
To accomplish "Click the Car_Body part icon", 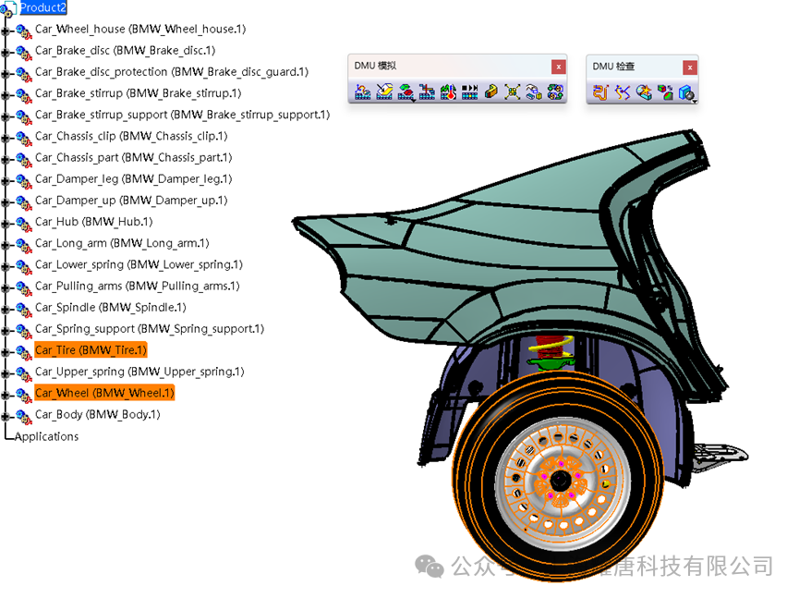I will (23, 418).
